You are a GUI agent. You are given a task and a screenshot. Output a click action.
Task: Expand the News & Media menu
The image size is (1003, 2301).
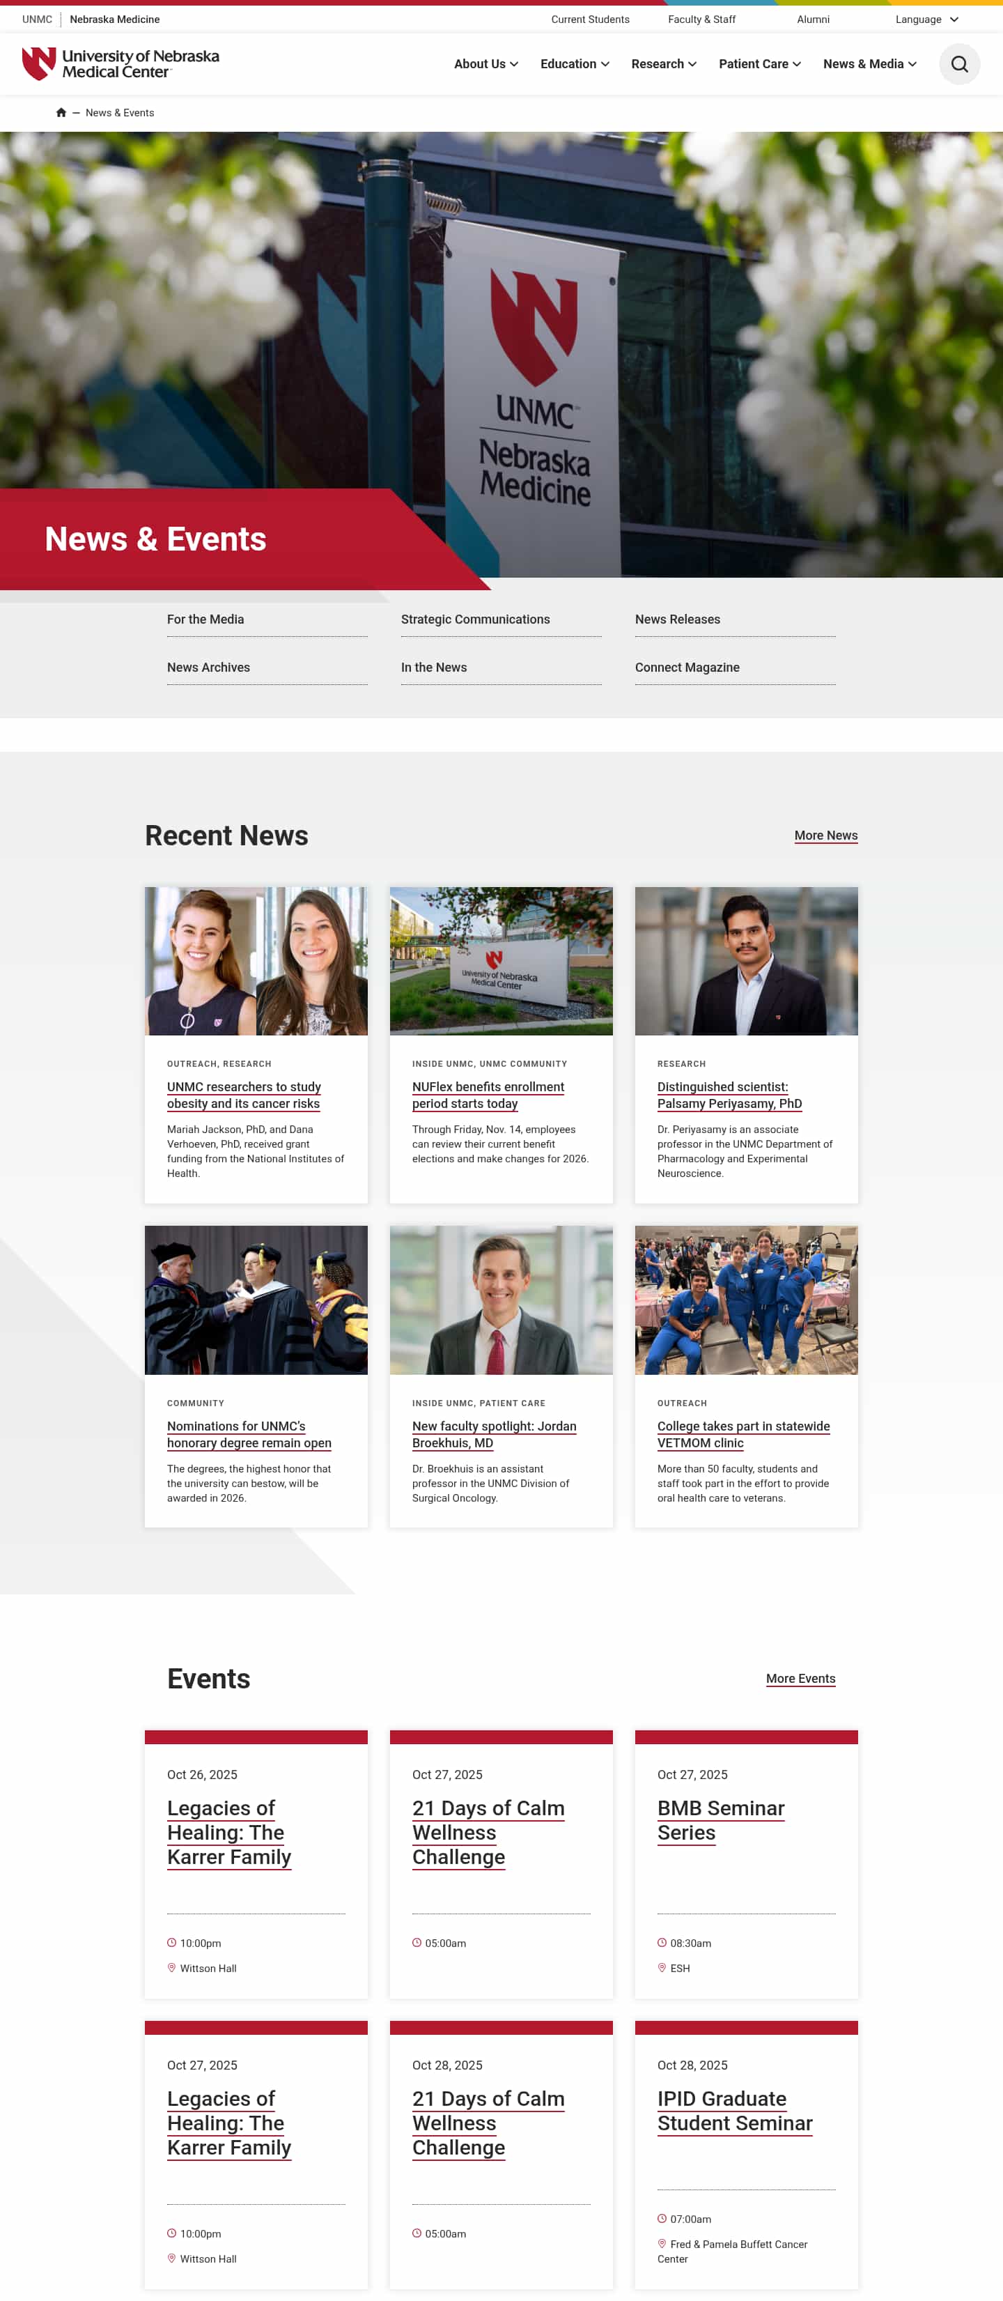[869, 64]
